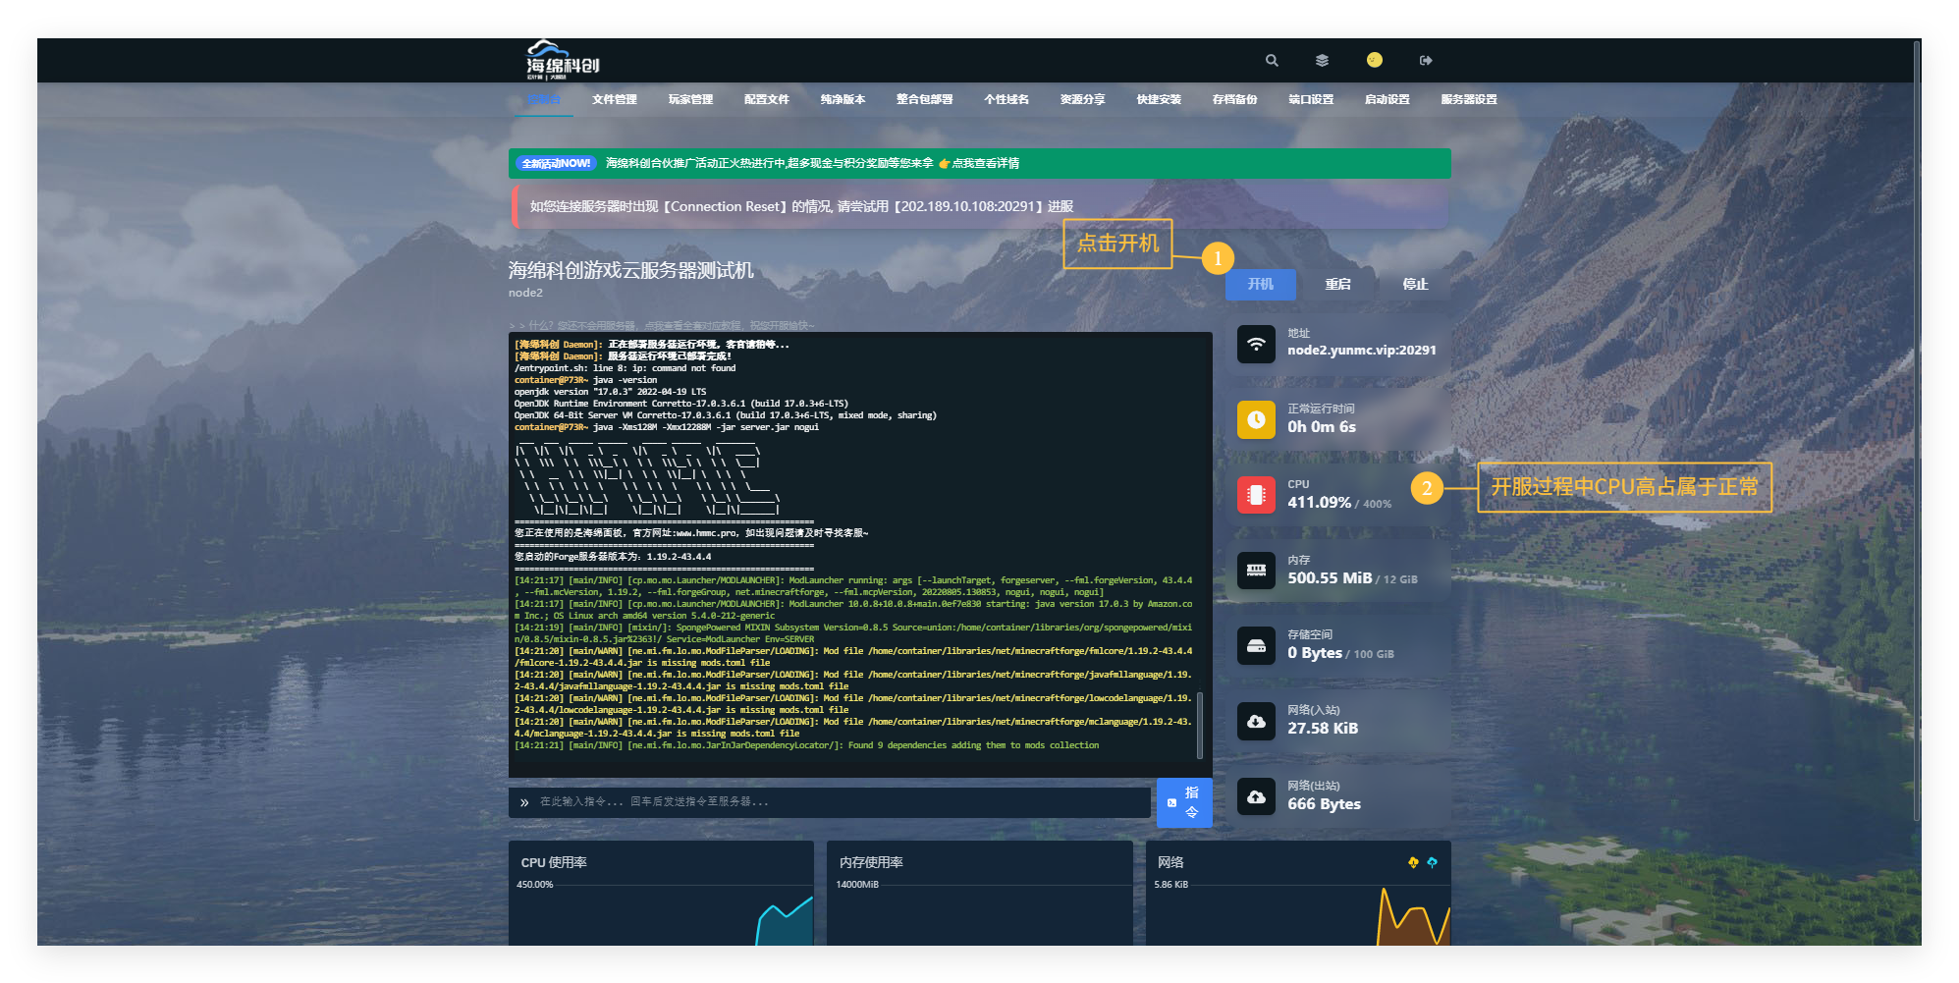The height and width of the screenshot is (983, 1959).
Task: Open the stacked layers icon in header
Action: click(x=1322, y=61)
